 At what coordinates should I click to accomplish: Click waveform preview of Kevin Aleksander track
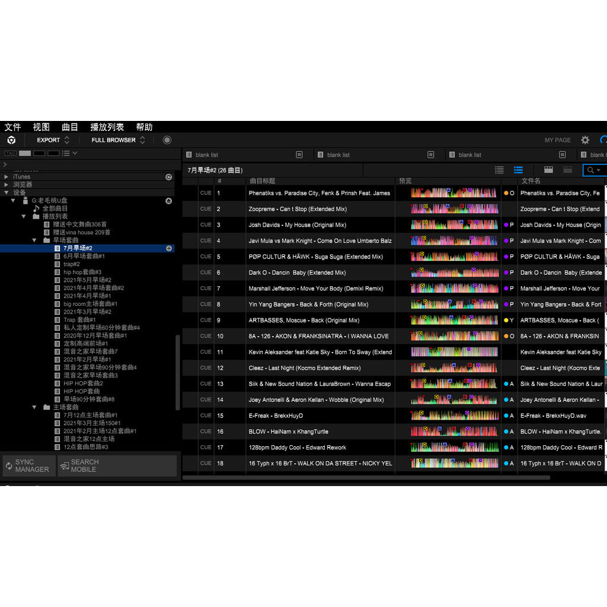[x=455, y=352]
